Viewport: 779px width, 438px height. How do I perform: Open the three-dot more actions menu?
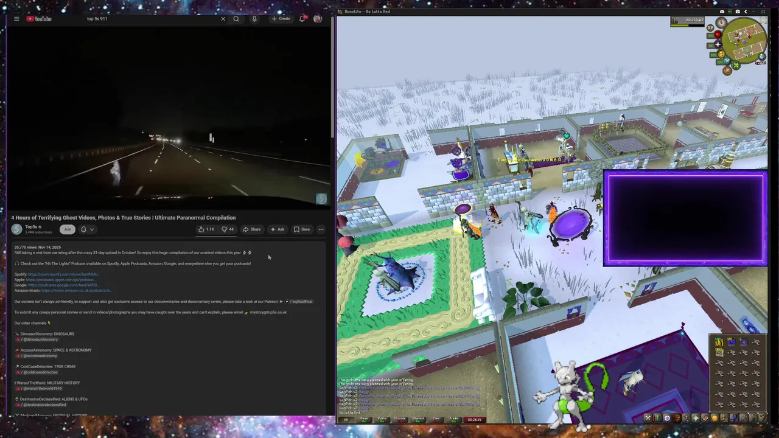321,229
